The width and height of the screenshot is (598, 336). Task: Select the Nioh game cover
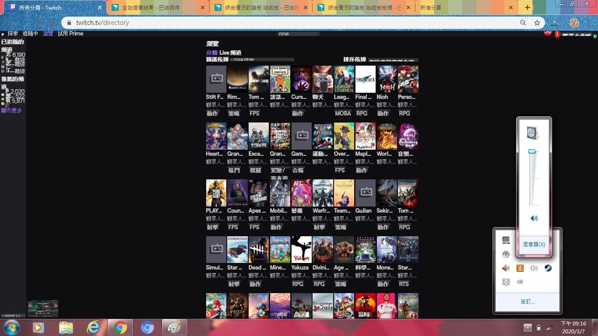pos(387,79)
